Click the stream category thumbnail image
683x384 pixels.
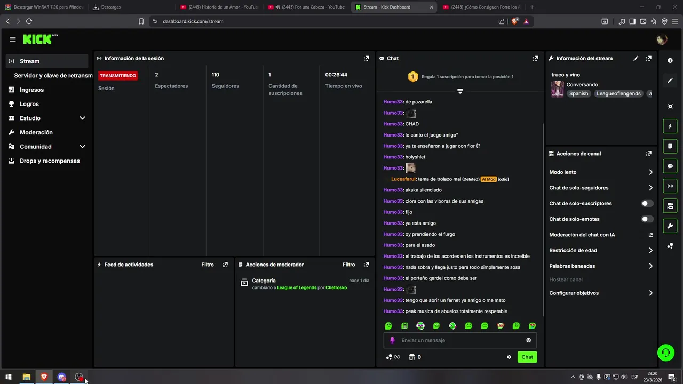558,89
